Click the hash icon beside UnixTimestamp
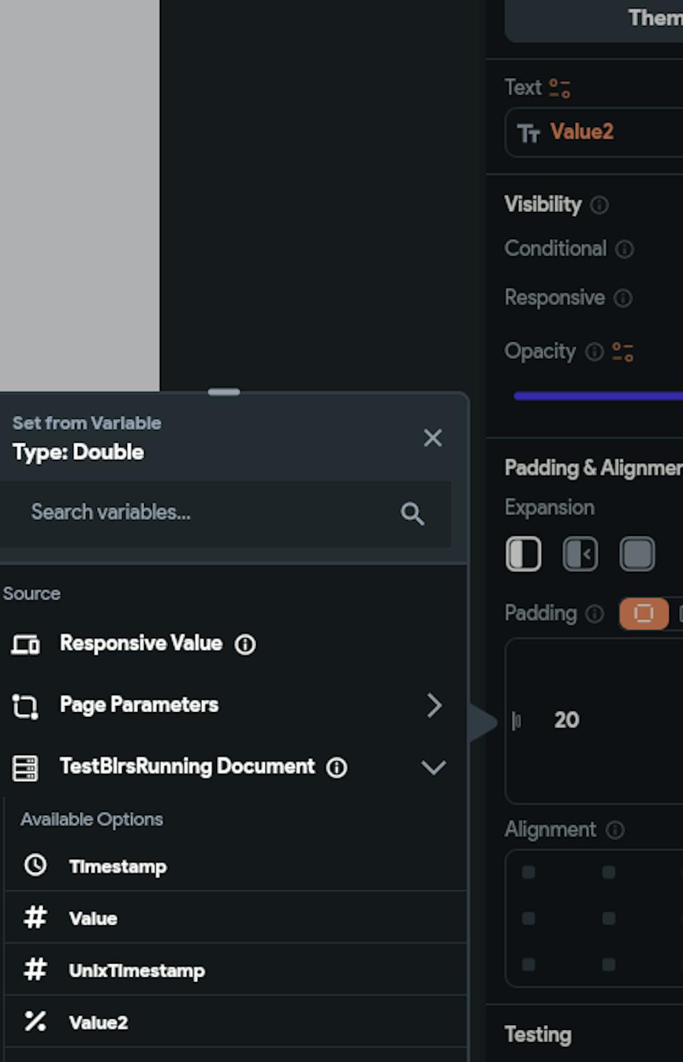This screenshot has height=1062, width=683. pos(33,970)
